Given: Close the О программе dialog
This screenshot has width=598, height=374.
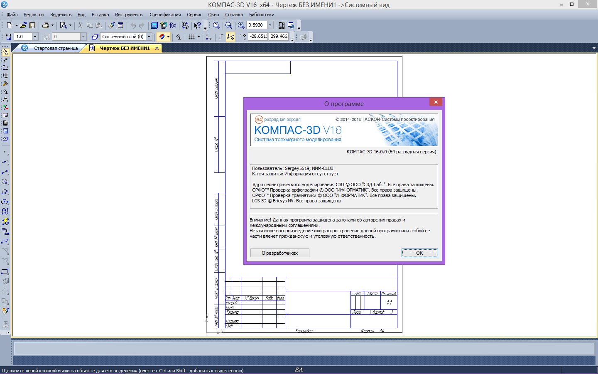Looking at the screenshot, I should [436, 102].
